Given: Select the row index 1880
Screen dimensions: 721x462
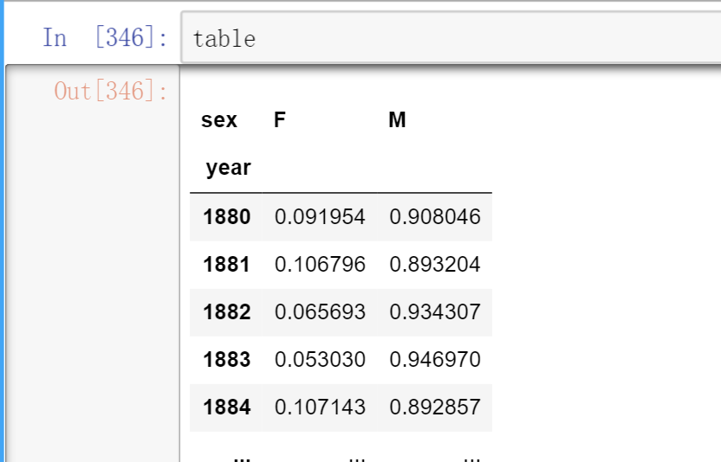Looking at the screenshot, I should [x=227, y=217].
